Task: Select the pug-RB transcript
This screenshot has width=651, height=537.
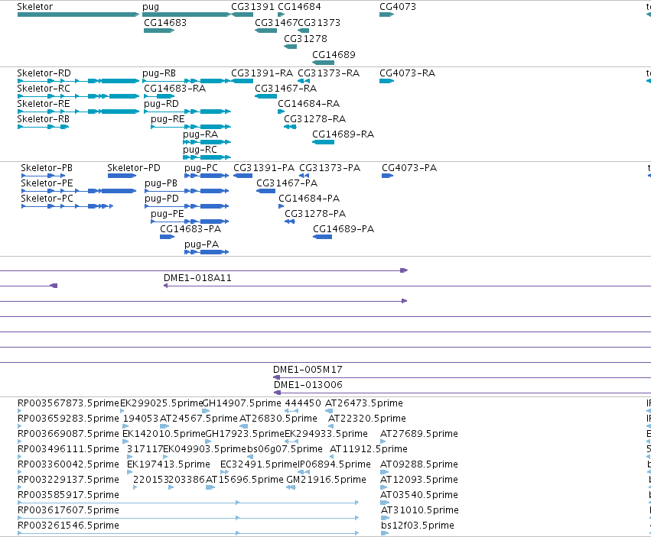Action: (187, 81)
